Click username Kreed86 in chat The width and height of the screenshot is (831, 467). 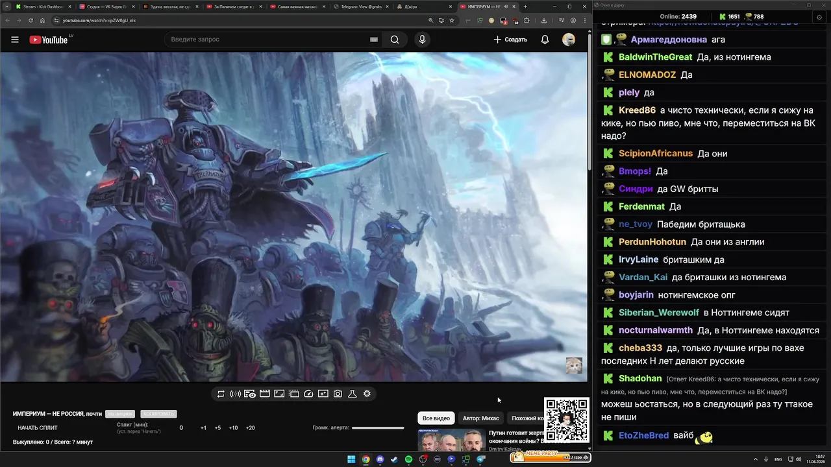637,110
